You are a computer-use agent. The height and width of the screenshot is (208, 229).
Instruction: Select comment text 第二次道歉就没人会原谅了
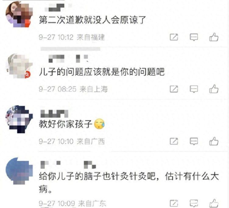93,20
